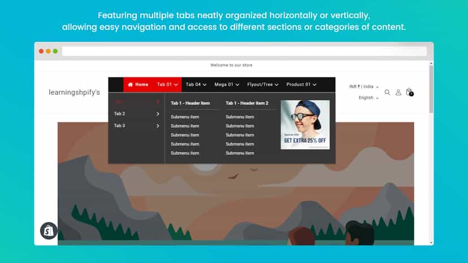Click the yellow browser window dot
468x263 pixels.
[x=48, y=51]
